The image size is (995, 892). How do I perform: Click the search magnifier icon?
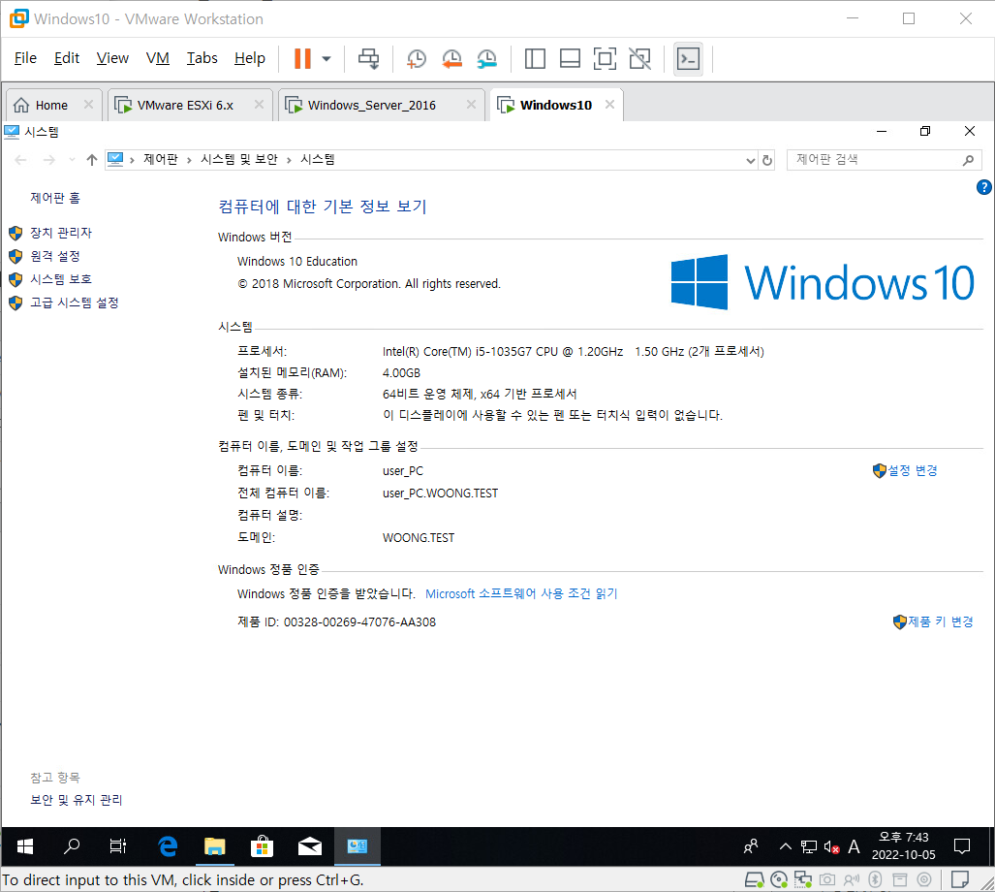click(968, 160)
